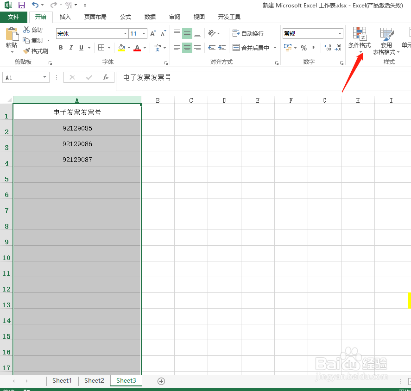The height and width of the screenshot is (391, 411).
Task: Switch to the 插入 ribbon tab
Action: [x=65, y=17]
